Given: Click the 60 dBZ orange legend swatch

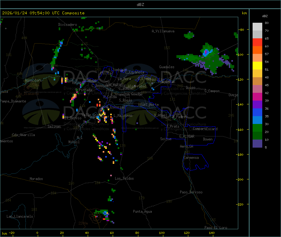Looking at the screenshot, I should point(257,50).
